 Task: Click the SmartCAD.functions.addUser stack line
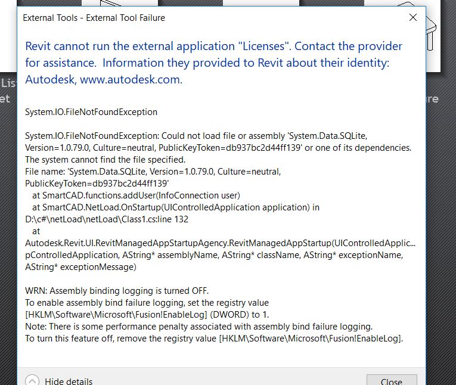click(x=136, y=195)
